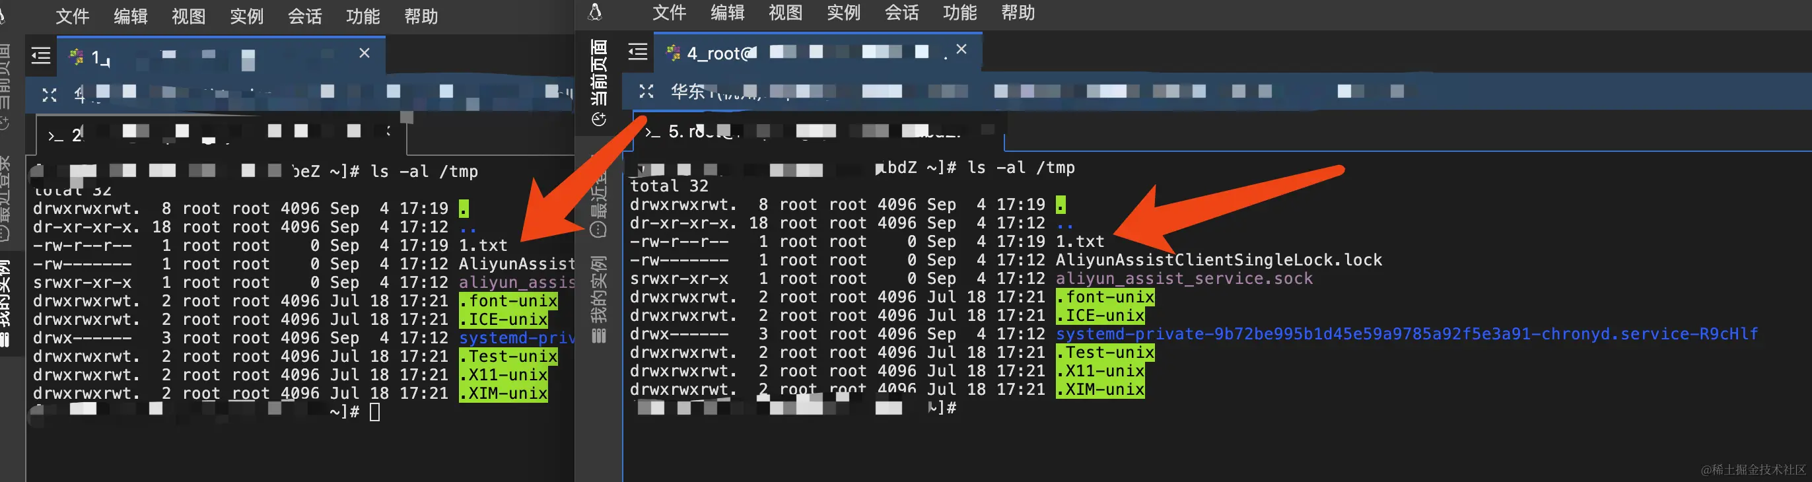Click 'ls -al /tmp' command in left terminal

point(424,172)
